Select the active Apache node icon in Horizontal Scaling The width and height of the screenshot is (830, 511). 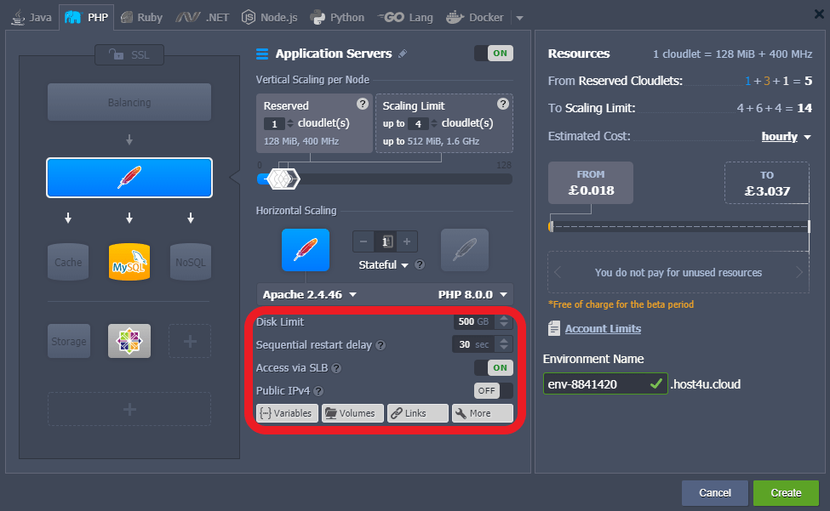[306, 250]
